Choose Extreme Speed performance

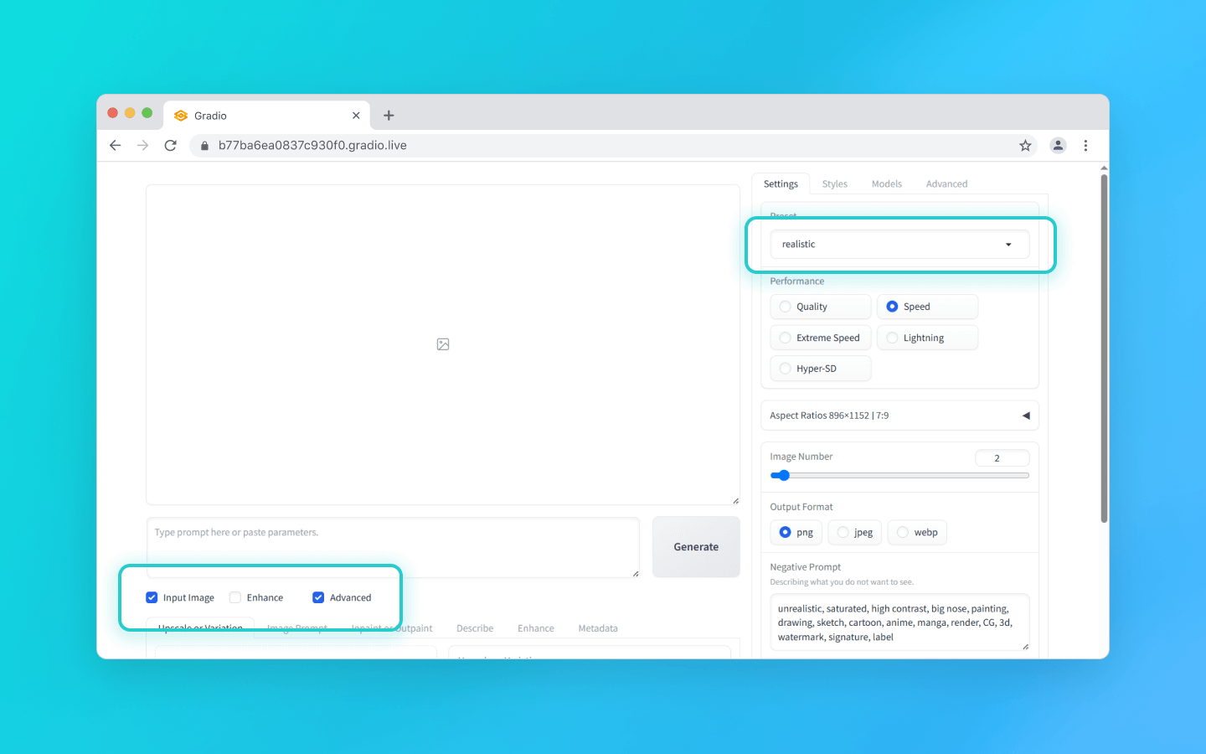click(x=820, y=338)
